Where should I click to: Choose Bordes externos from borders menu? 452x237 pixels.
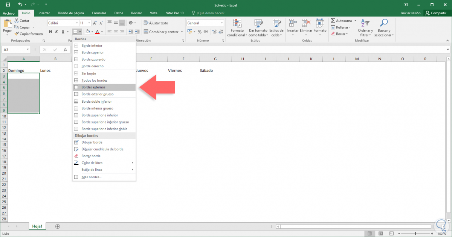click(104, 87)
